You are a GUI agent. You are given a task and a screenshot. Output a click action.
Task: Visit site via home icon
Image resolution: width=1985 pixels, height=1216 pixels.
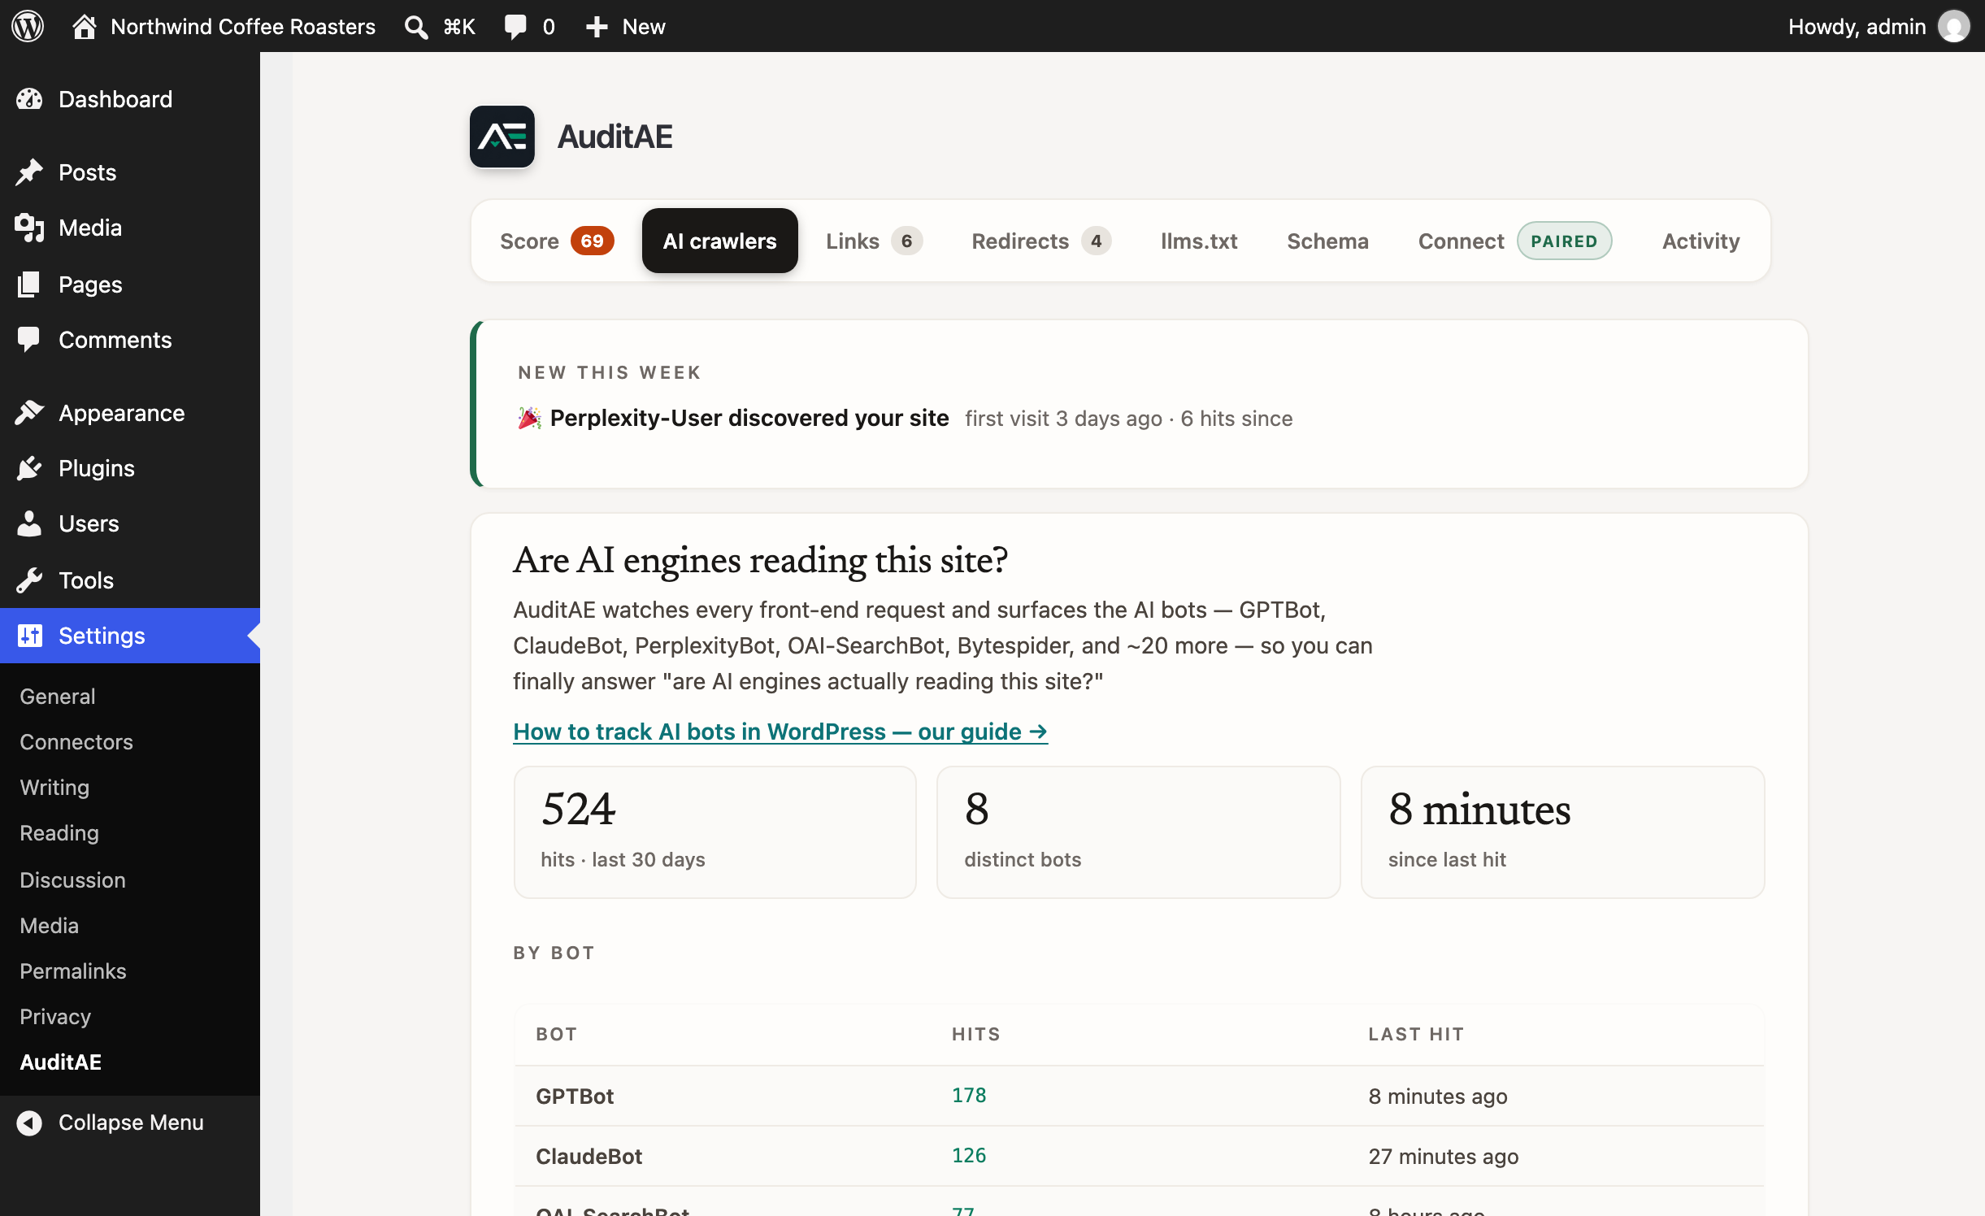[x=84, y=26]
